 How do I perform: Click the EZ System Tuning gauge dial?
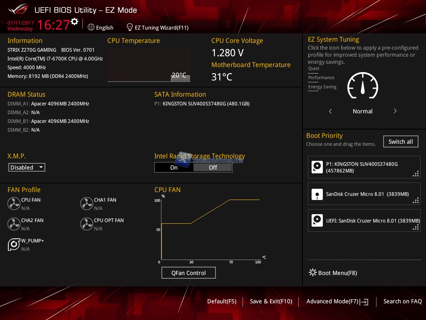click(362, 86)
